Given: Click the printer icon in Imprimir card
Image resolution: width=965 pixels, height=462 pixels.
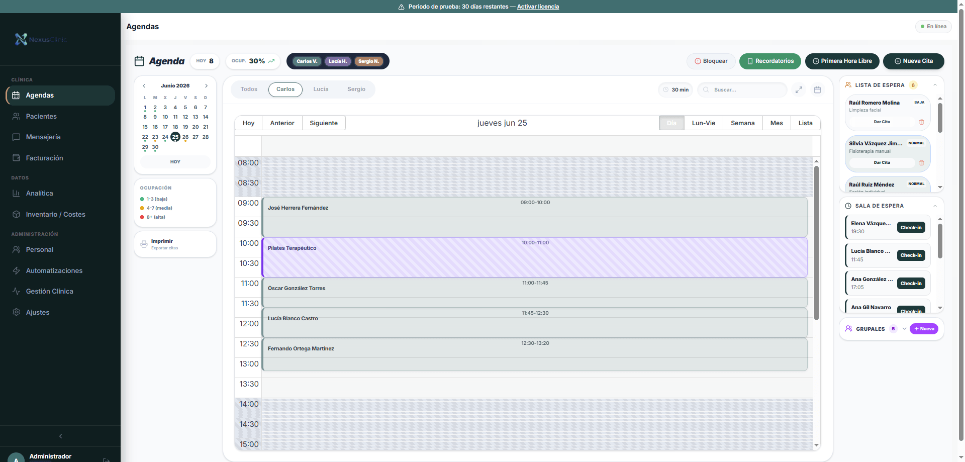Looking at the screenshot, I should pyautogui.click(x=144, y=244).
